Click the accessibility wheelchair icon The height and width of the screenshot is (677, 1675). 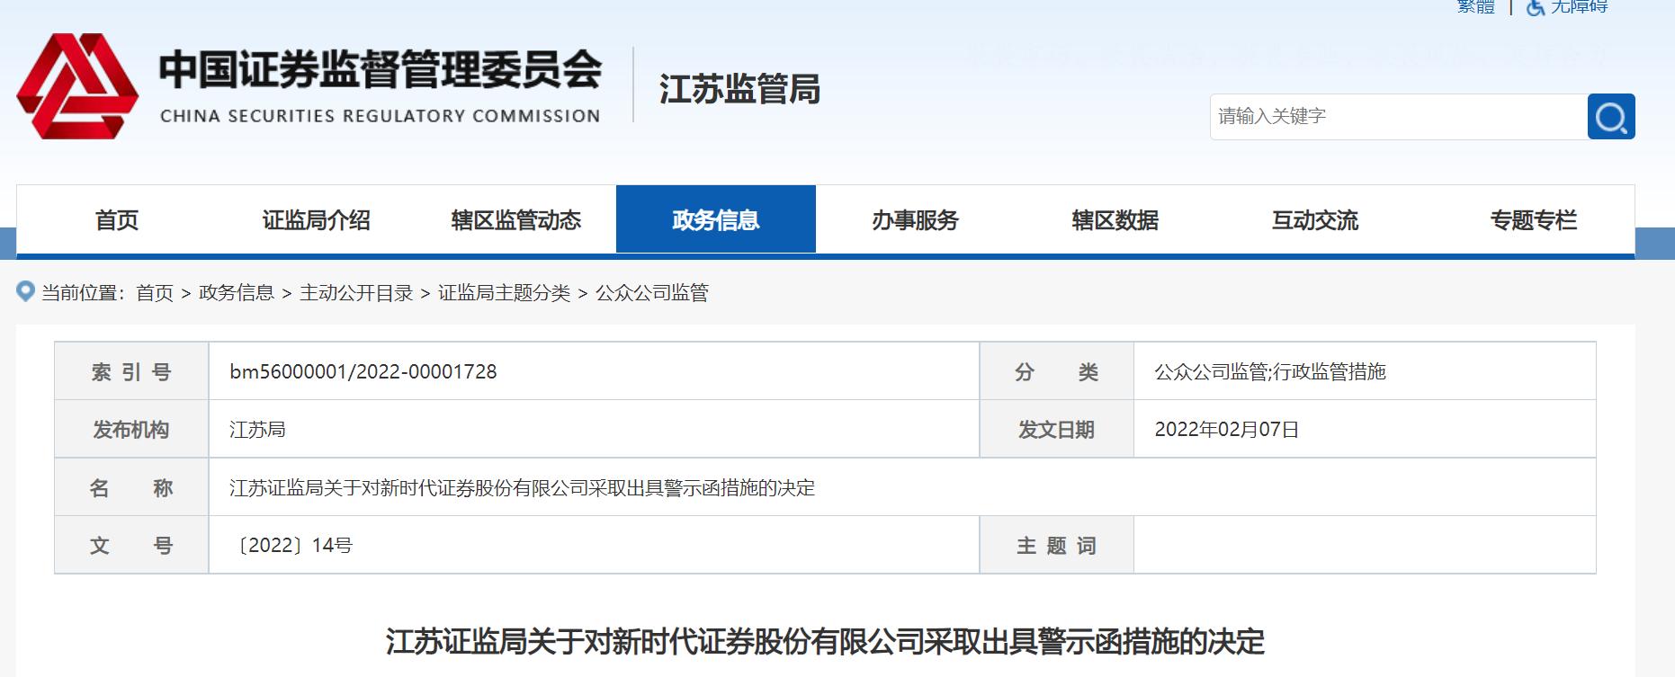pyautogui.click(x=1536, y=7)
